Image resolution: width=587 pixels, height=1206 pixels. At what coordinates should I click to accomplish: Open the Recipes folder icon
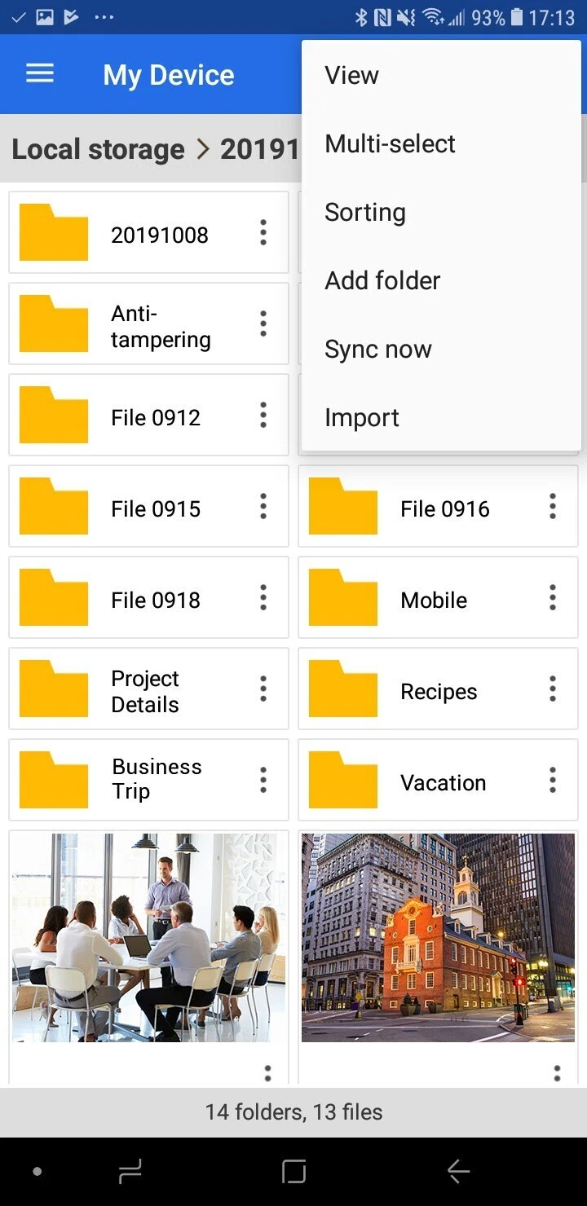click(343, 689)
